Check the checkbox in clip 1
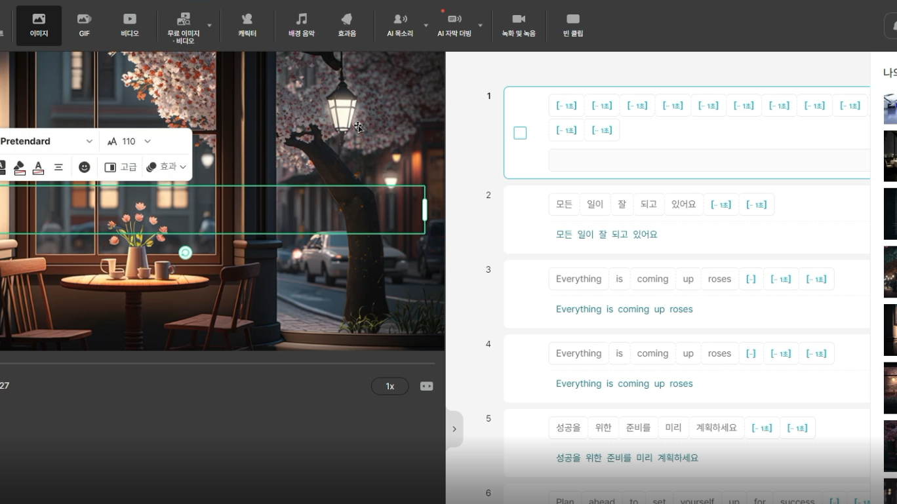The height and width of the screenshot is (504, 897). 520,133
